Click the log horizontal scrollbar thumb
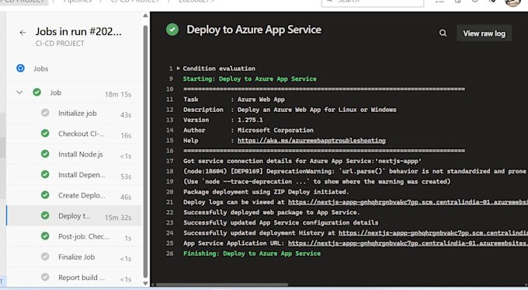This screenshot has height=290, width=528. pos(222,285)
